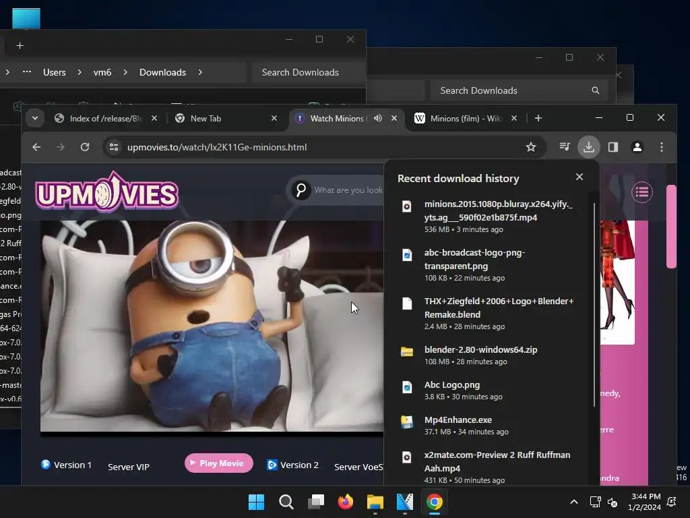Open THX+Ziegfeld+2006+Logo+Blender+Remake.blend download

click(x=491, y=313)
